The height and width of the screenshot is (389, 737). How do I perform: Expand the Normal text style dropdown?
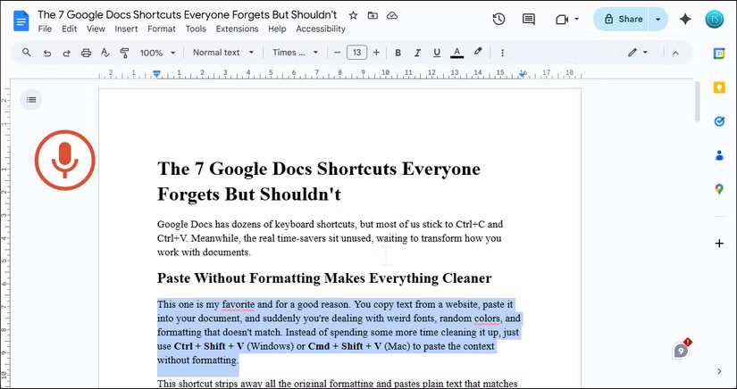click(x=222, y=53)
